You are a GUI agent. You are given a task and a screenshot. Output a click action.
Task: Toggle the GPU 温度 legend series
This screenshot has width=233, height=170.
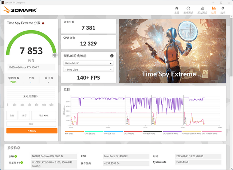114,133
